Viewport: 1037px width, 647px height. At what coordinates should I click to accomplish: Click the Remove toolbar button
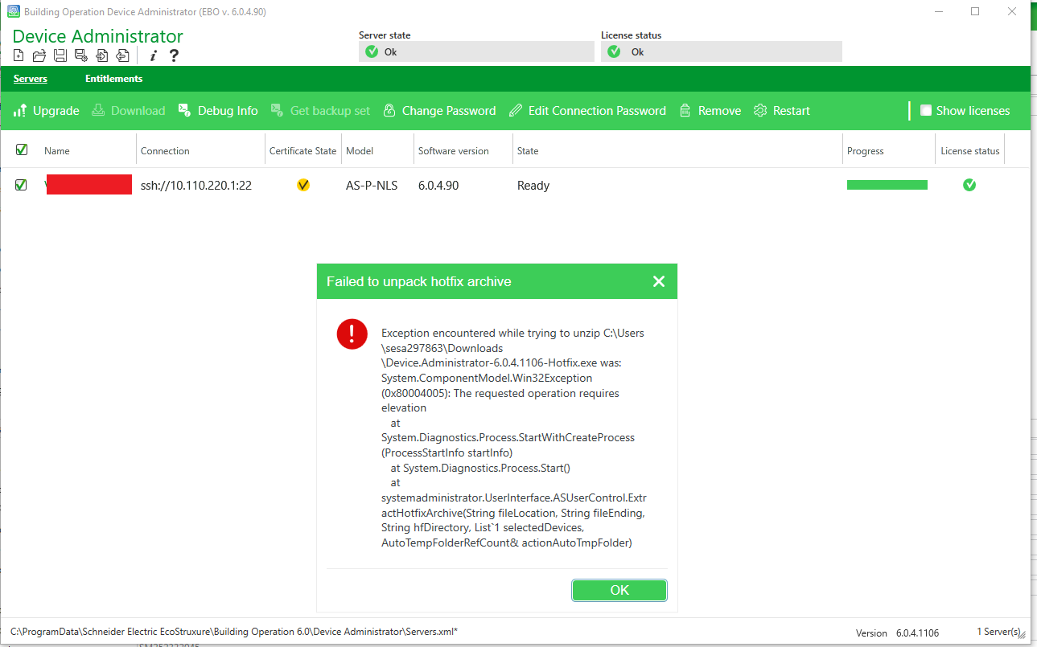[x=710, y=111]
